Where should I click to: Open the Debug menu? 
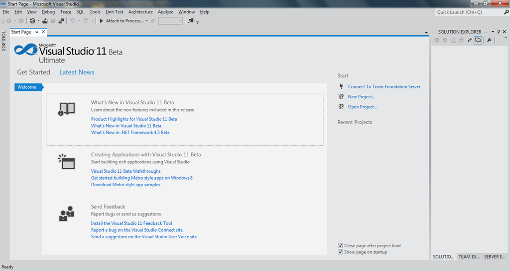point(48,12)
